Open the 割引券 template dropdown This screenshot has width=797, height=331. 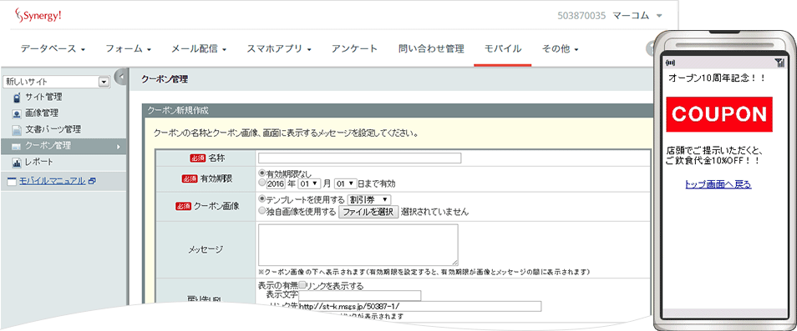pos(369,199)
